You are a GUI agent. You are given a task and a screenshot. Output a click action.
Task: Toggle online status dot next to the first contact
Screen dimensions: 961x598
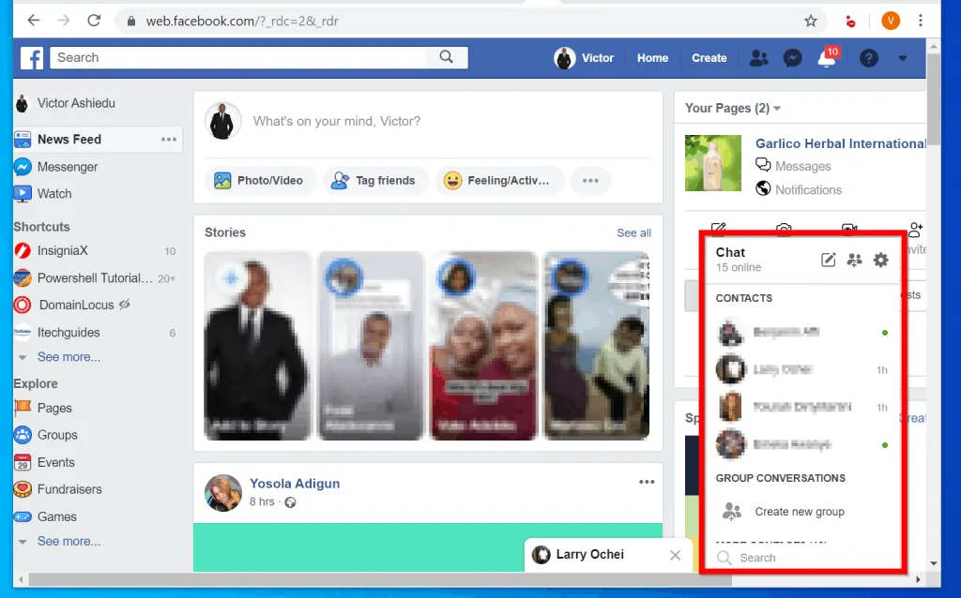pyautogui.click(x=883, y=331)
